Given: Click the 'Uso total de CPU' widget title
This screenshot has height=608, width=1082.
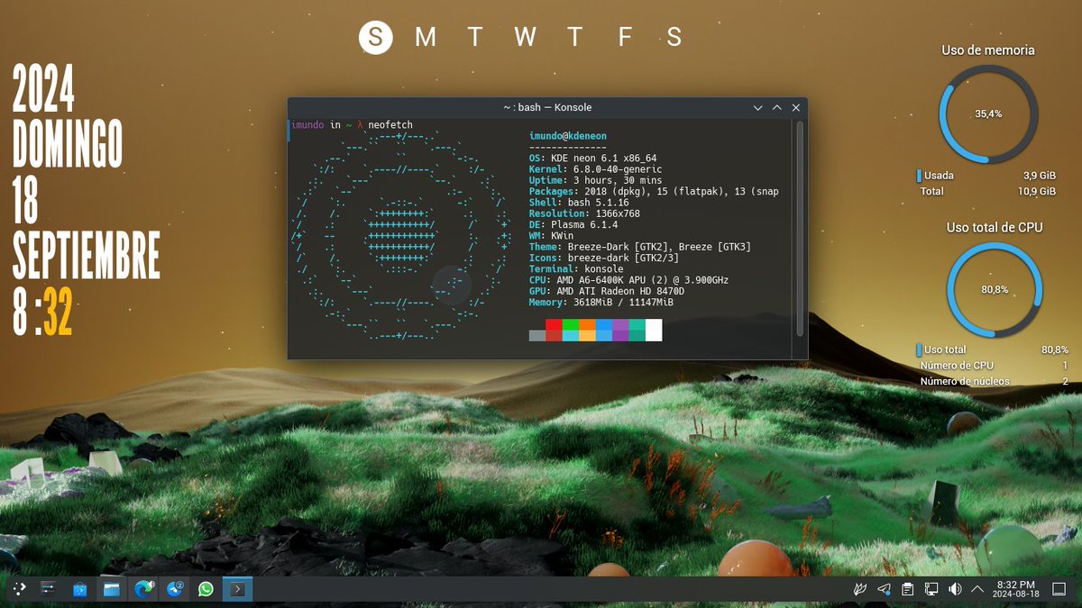Looking at the screenshot, I should [995, 227].
